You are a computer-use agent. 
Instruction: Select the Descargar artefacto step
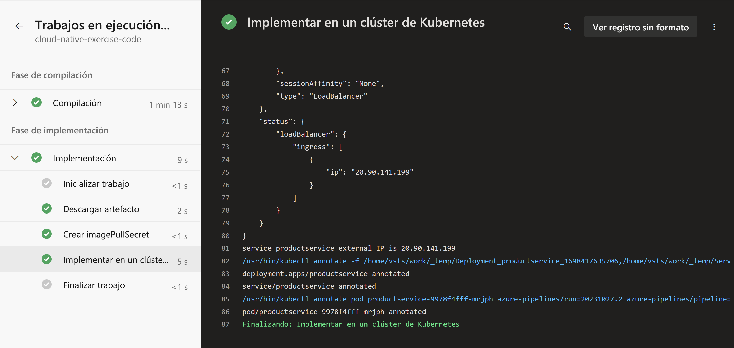point(101,209)
